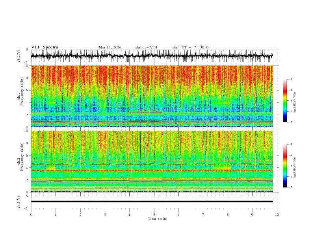Click the log(PSD)(V²/Hz) label beside ch.2 color bar
The image size is (312, 241).
[x=295, y=168]
